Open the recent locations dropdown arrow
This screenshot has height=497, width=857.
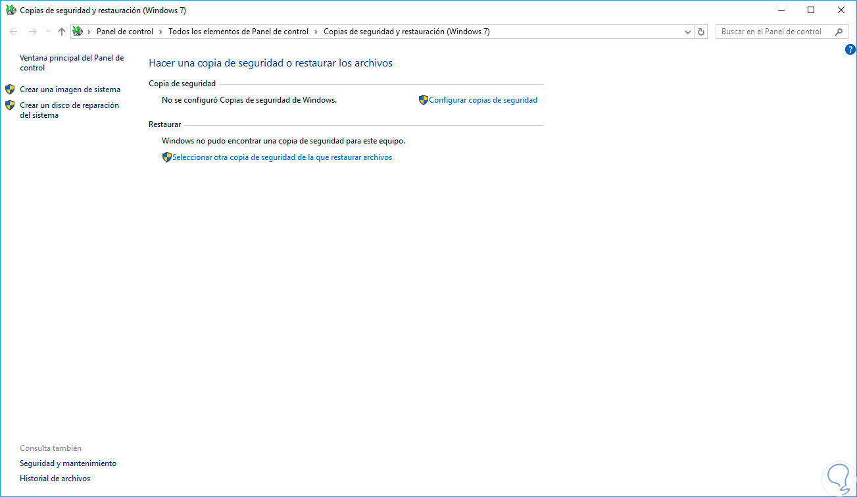coord(48,32)
